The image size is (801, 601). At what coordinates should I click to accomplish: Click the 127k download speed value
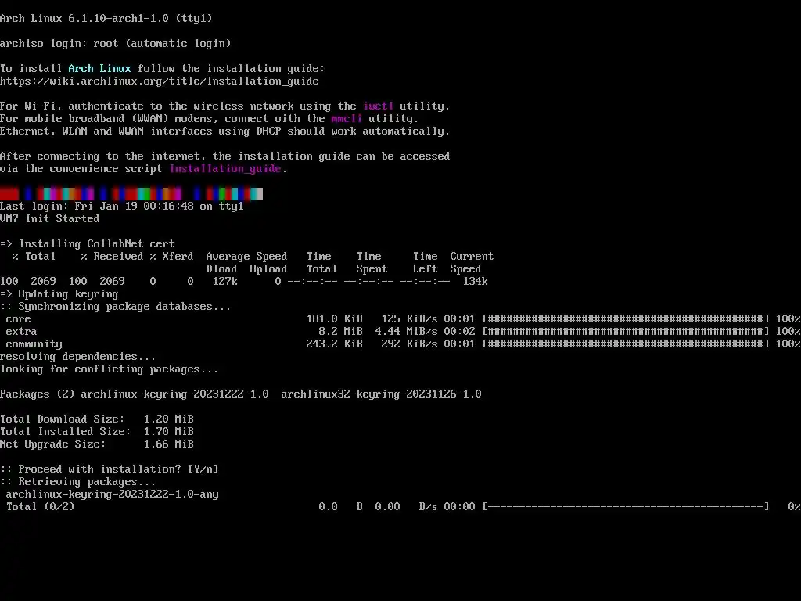[224, 282]
